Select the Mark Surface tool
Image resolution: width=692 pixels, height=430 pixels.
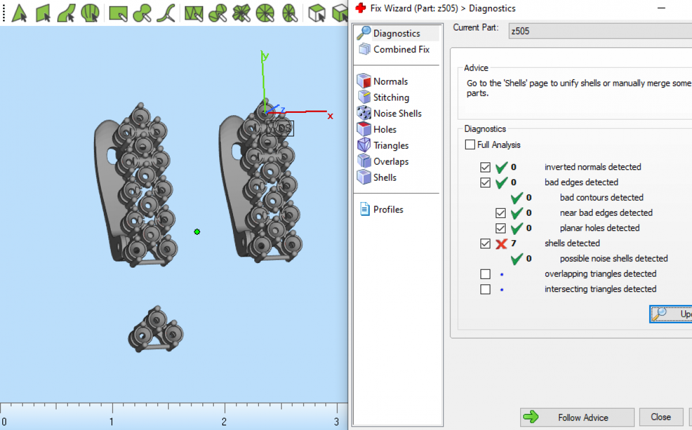tap(66, 12)
